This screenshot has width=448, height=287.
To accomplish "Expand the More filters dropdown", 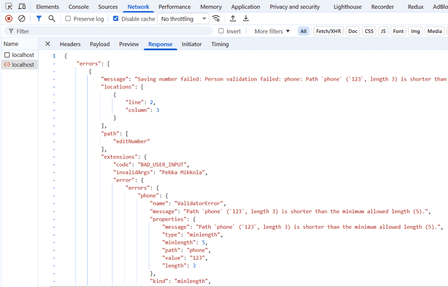I will (x=272, y=31).
